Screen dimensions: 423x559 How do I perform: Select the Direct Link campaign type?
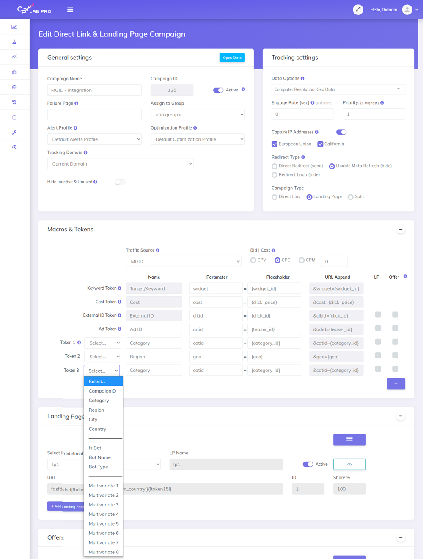click(275, 197)
